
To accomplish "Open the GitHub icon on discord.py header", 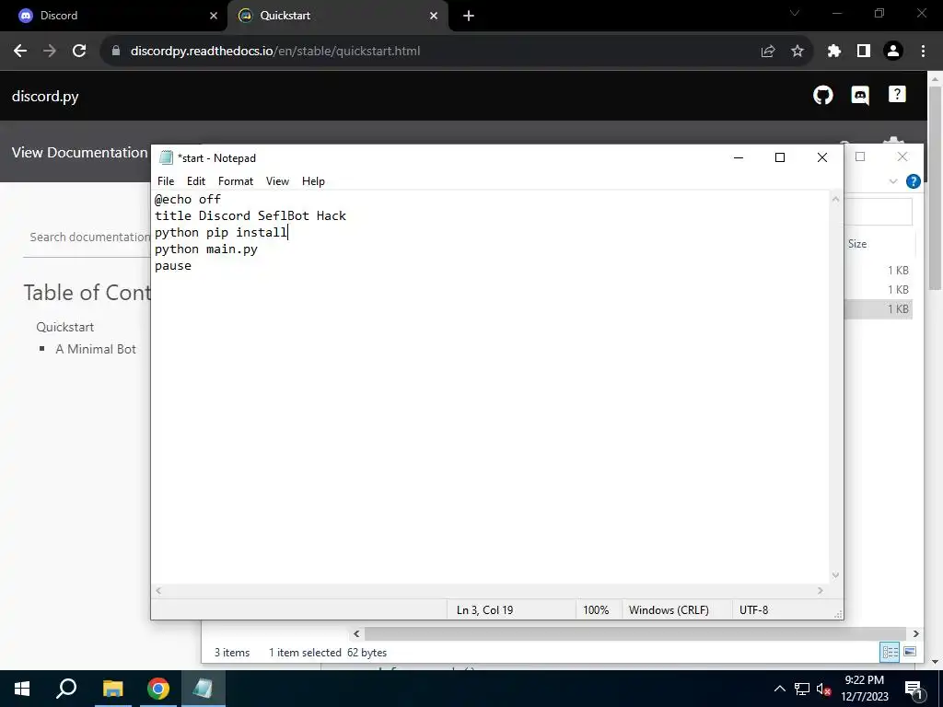I will click(822, 95).
